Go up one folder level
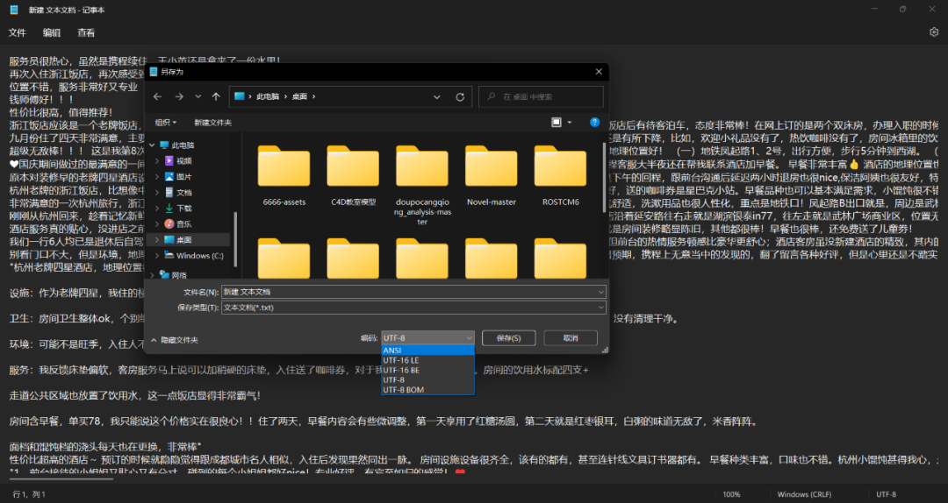 tap(216, 96)
